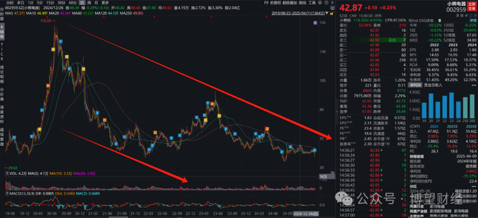Viewport: 478px width, 218px height.
Task: Open the 工具 menu
Action: (x=312, y=3)
